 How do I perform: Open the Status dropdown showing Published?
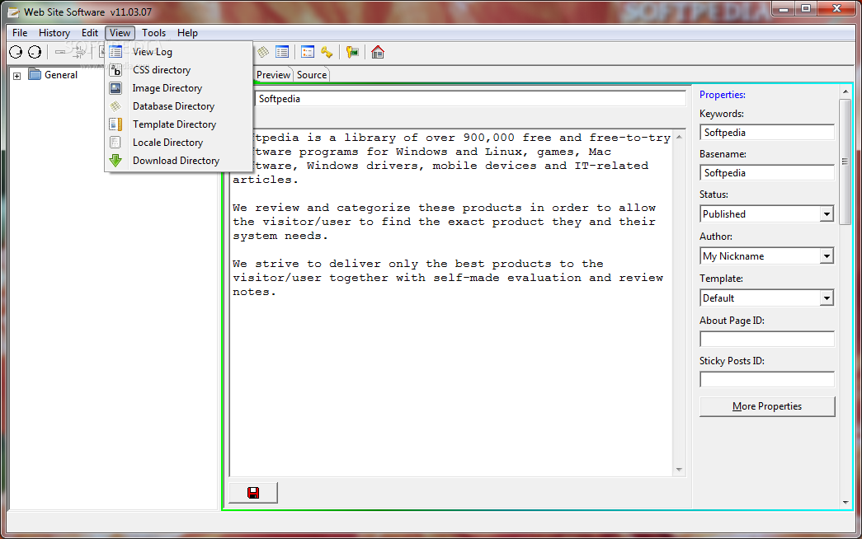tap(827, 214)
